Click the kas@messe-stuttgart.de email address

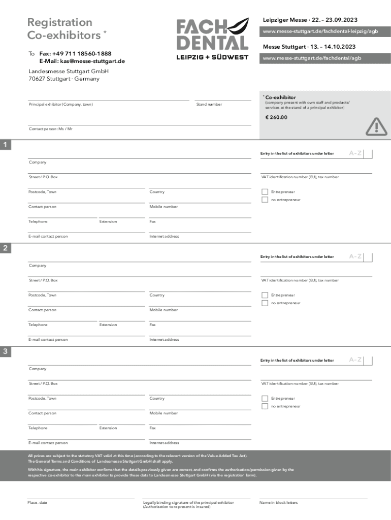point(82,61)
